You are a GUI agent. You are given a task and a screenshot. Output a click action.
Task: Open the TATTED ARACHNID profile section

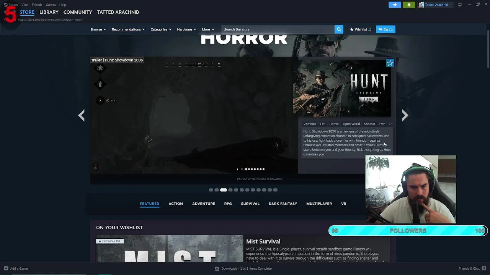pos(118,12)
